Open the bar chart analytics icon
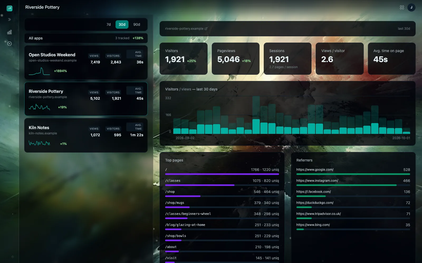The width and height of the screenshot is (422, 263). (9, 32)
